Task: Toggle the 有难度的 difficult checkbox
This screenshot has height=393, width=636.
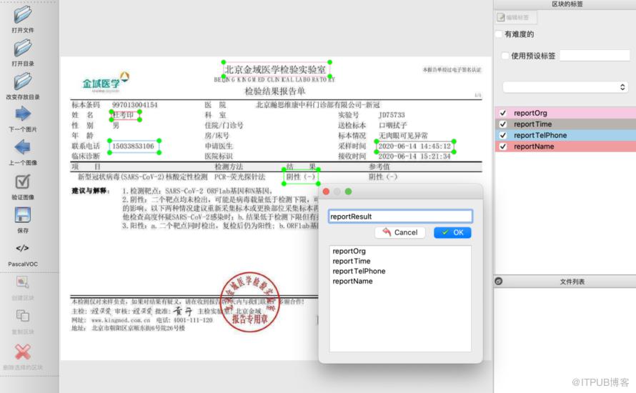Action: (x=500, y=34)
